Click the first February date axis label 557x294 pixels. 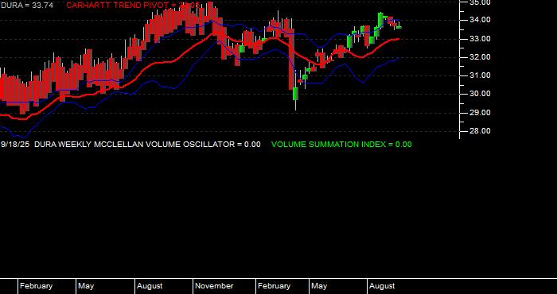pyautogui.click(x=36, y=286)
